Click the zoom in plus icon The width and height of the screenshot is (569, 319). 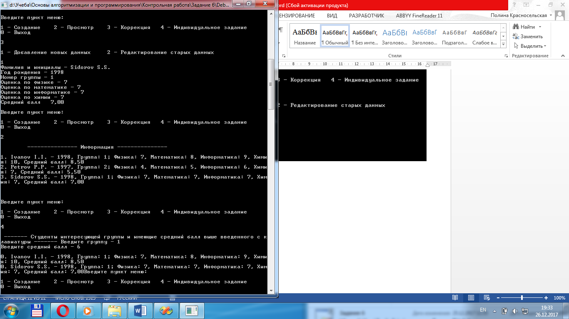click(x=546, y=298)
